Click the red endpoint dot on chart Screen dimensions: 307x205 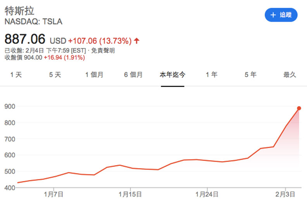(x=299, y=108)
